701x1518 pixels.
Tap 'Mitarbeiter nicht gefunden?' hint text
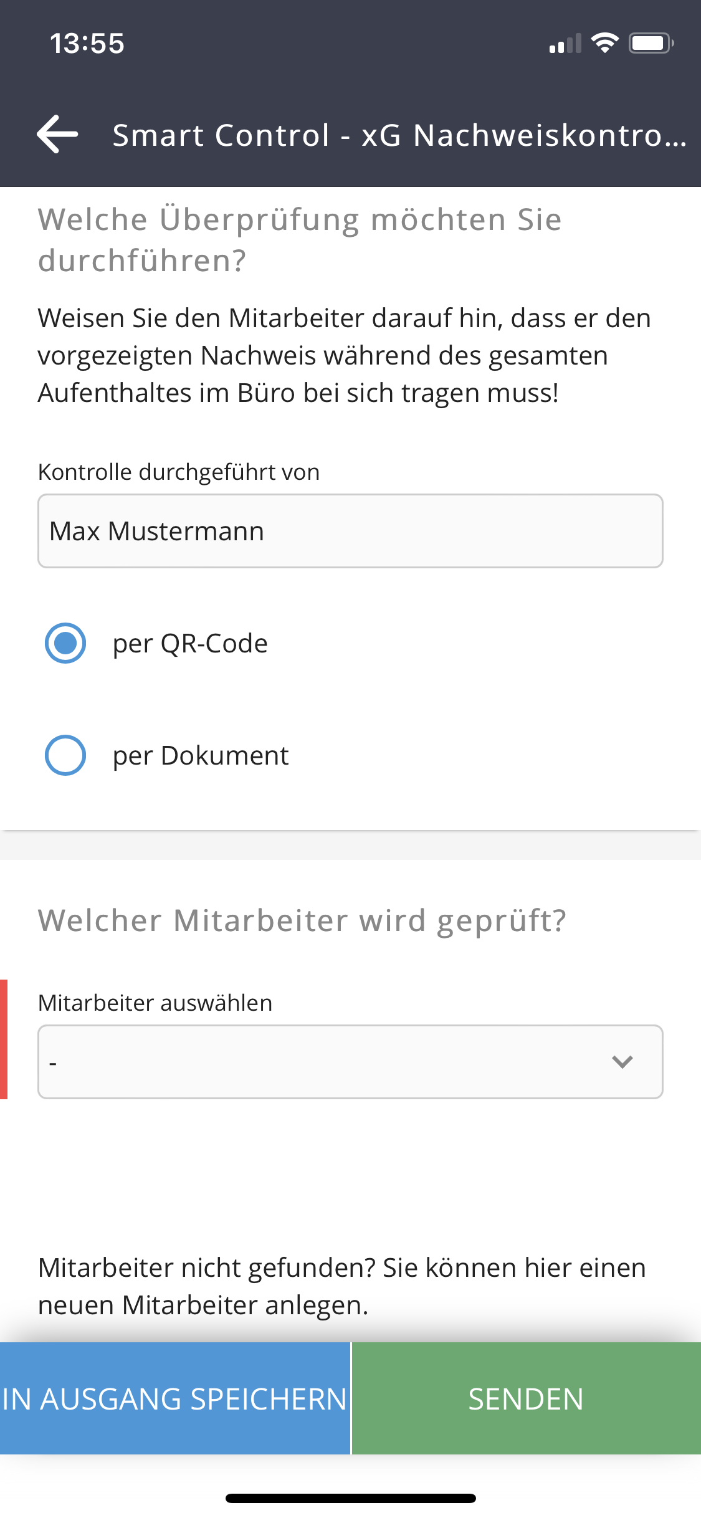(341, 1286)
